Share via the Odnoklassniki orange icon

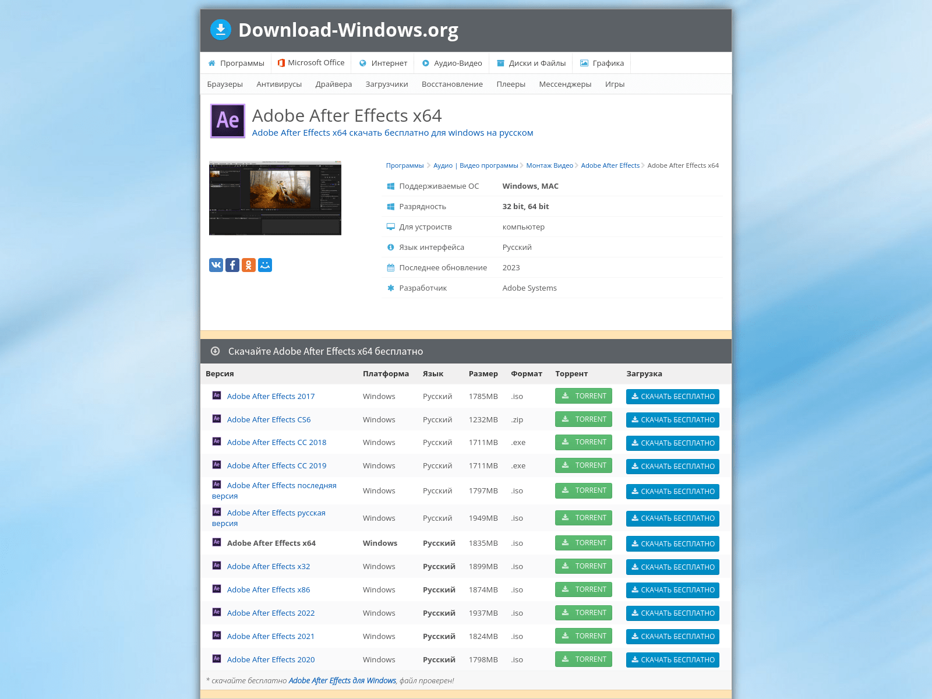pyautogui.click(x=249, y=265)
